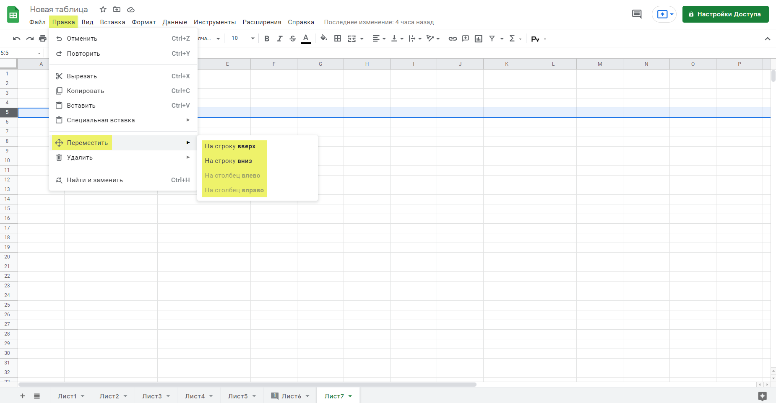Open last edit history link

pos(379,22)
